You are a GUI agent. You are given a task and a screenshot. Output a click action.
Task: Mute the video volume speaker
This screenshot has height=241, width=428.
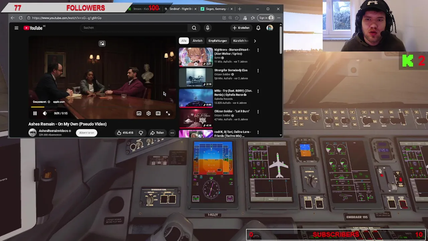(45, 113)
